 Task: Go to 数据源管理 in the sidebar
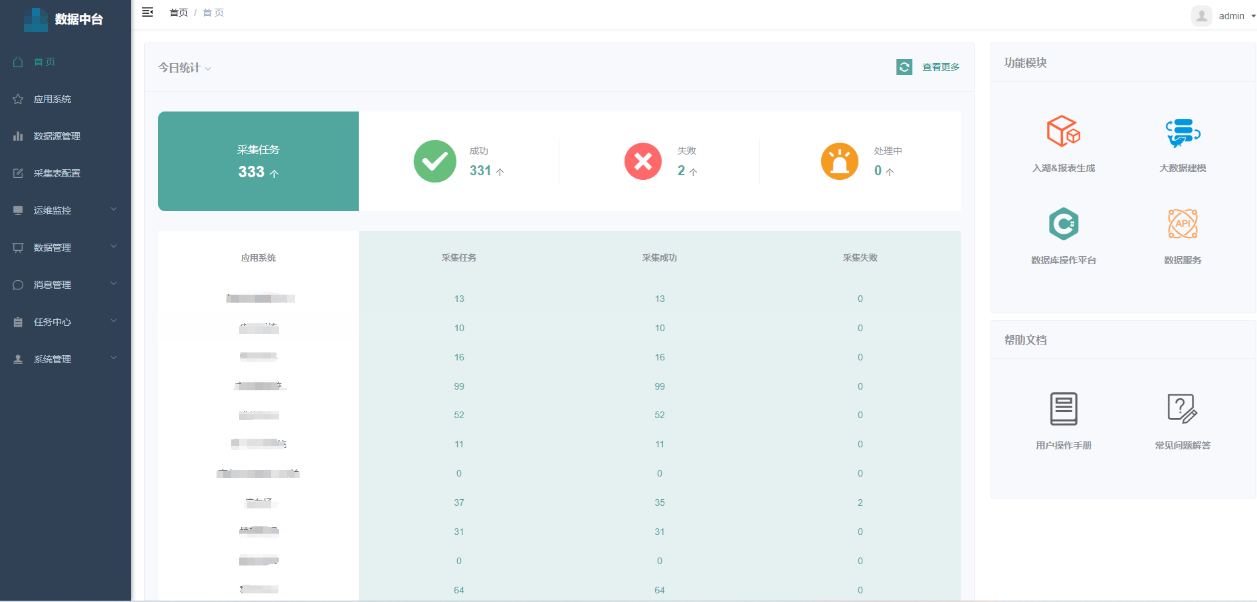click(57, 136)
